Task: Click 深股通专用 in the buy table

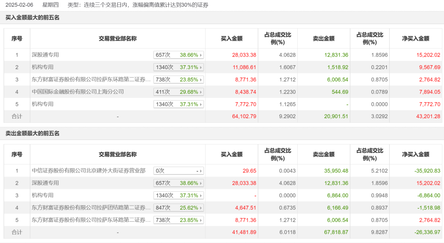Action: pyautogui.click(x=45, y=55)
